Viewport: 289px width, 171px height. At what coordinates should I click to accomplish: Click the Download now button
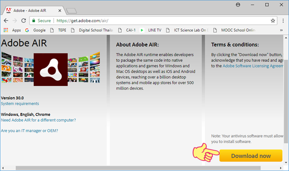point(251,156)
